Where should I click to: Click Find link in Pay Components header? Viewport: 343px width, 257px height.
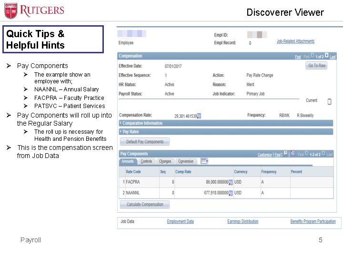click(277, 155)
